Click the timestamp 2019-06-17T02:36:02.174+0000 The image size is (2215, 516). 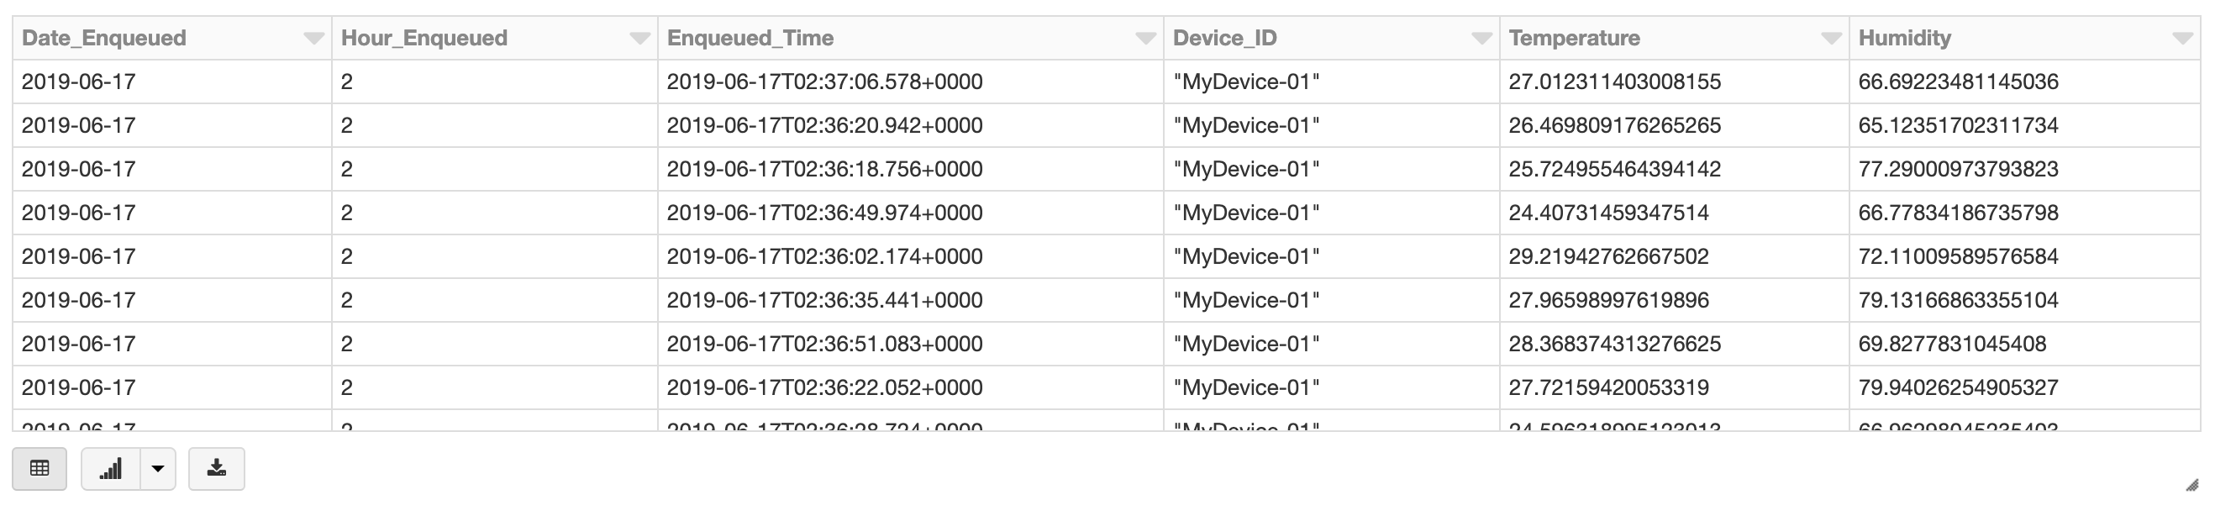point(823,256)
